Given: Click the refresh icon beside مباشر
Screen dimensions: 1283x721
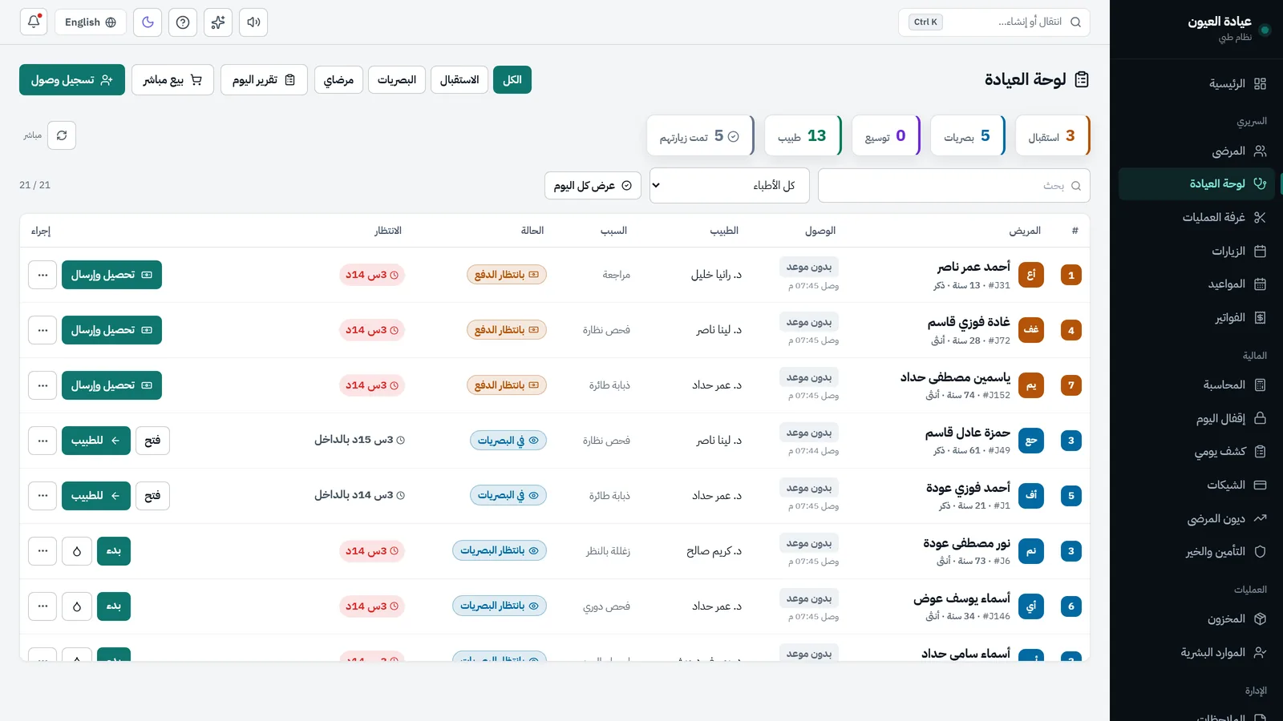Looking at the screenshot, I should click(62, 135).
